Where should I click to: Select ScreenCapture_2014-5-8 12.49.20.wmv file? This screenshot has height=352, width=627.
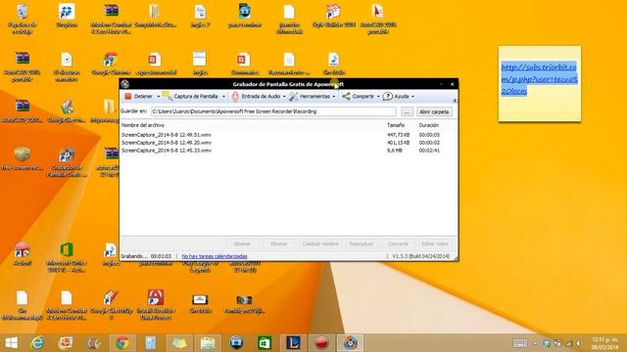click(167, 143)
